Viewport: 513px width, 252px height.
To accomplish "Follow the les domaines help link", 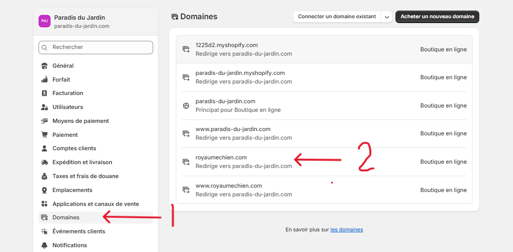I will pos(346,229).
